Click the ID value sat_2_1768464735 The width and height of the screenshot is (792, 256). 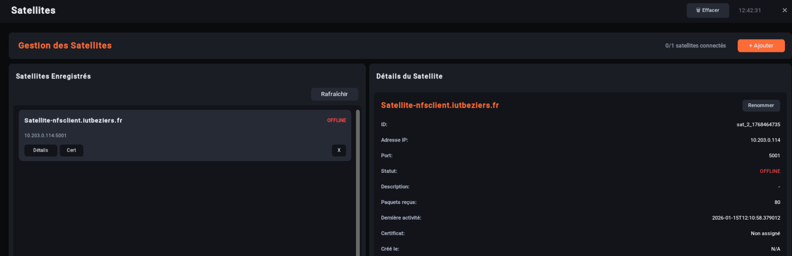pos(758,125)
